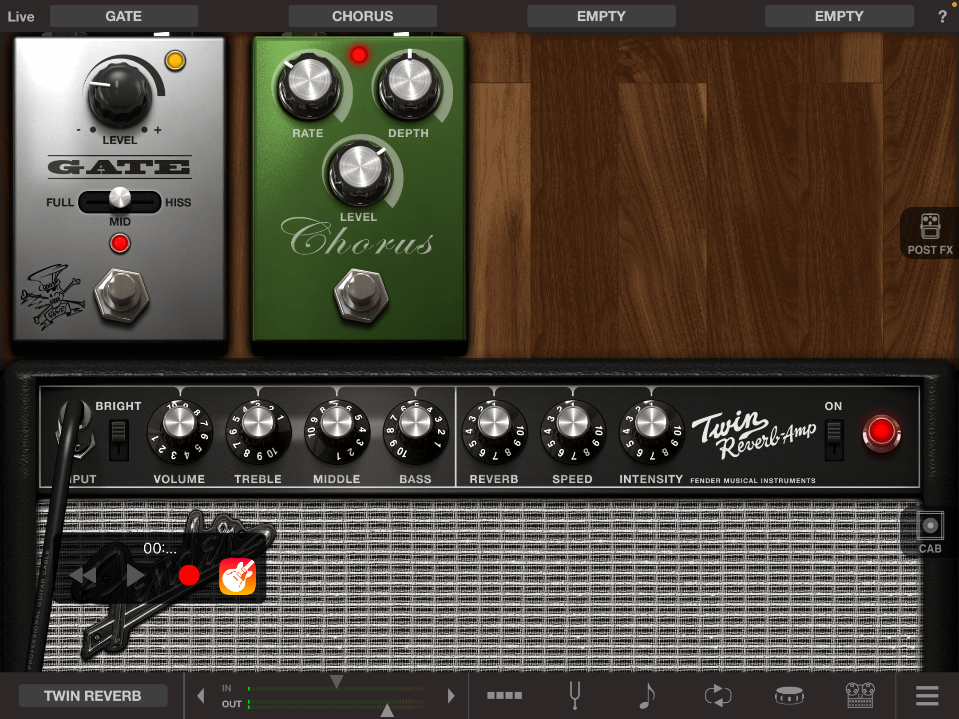Click the amp INTENSITY knob
The height and width of the screenshot is (719, 959).
651,432
